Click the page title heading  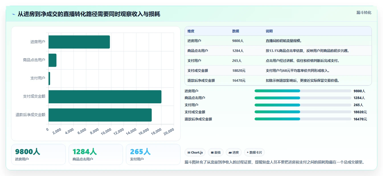point(89,14)
